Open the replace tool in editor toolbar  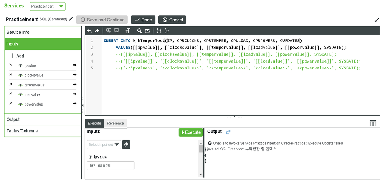tap(147, 31)
